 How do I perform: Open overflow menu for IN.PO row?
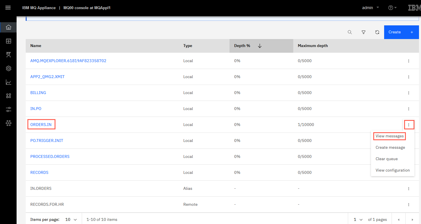tap(409, 109)
